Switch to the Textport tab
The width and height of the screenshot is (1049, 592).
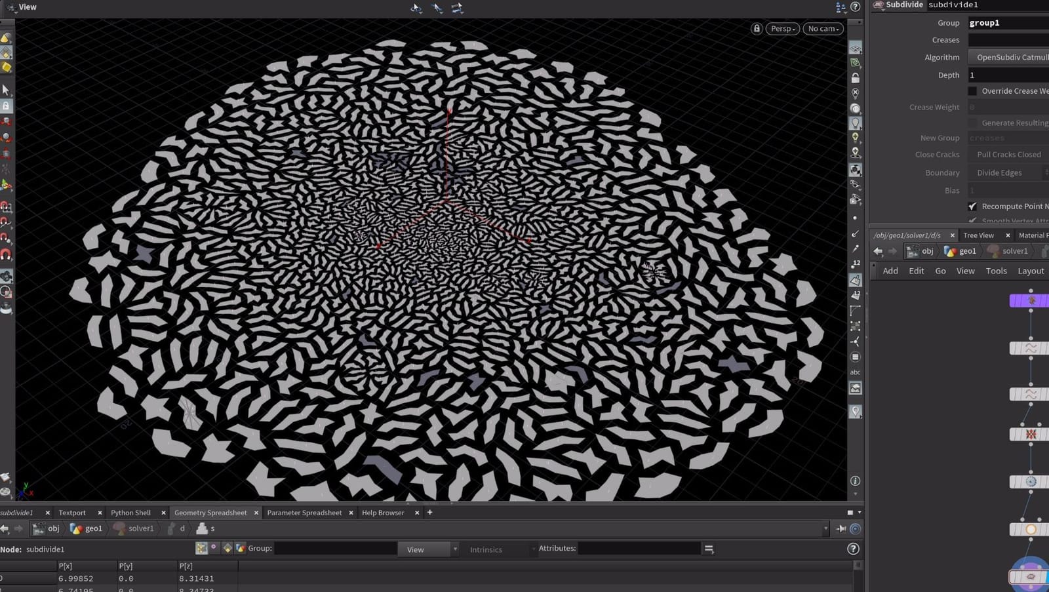pyautogui.click(x=72, y=513)
